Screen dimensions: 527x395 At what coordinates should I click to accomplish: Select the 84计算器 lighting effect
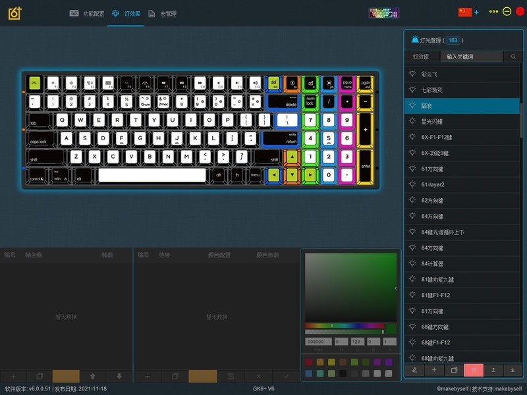432,264
